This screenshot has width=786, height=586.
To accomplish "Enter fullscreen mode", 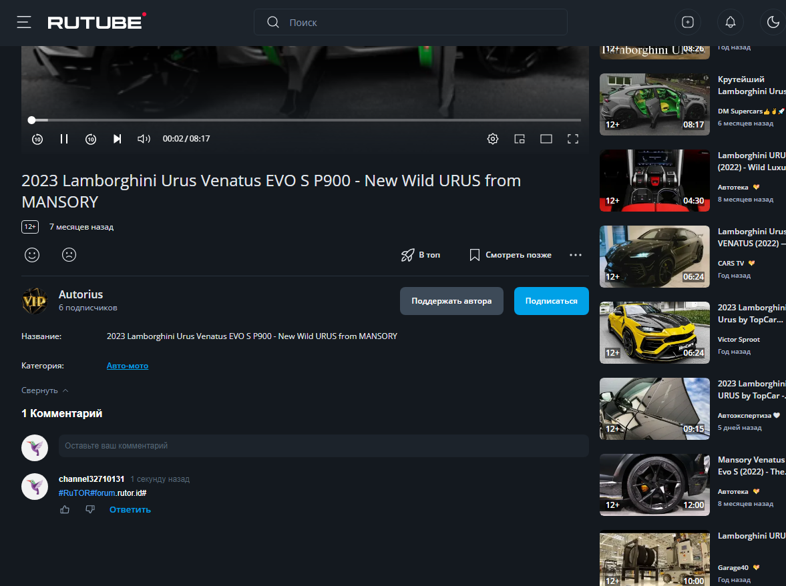I will [573, 139].
